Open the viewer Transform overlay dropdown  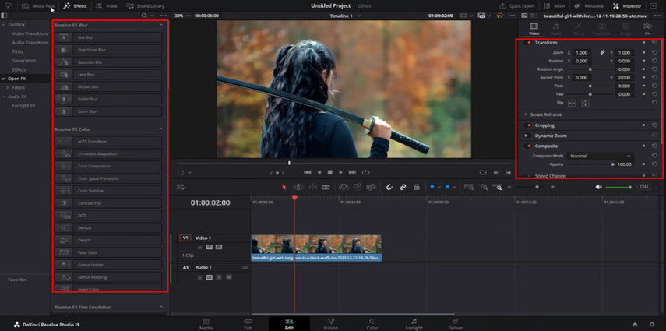189,173
